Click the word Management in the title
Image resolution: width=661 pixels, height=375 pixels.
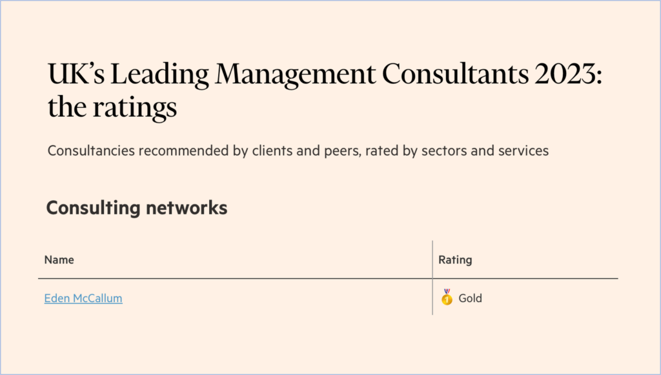(295, 74)
